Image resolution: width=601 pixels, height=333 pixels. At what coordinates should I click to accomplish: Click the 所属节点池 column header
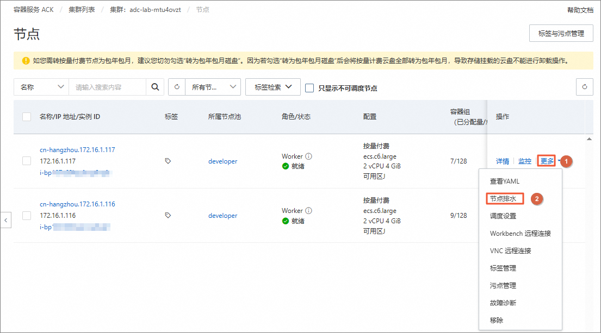pos(225,117)
